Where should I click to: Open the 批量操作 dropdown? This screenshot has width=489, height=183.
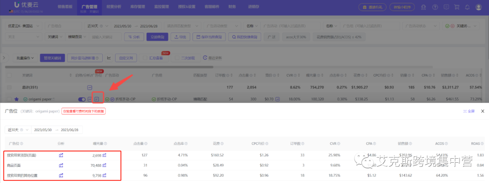(25, 58)
